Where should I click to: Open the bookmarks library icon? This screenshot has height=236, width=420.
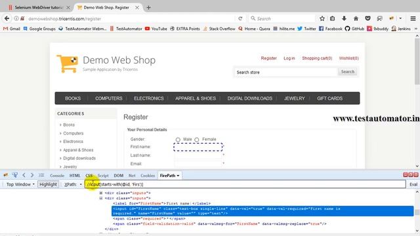(333, 18)
